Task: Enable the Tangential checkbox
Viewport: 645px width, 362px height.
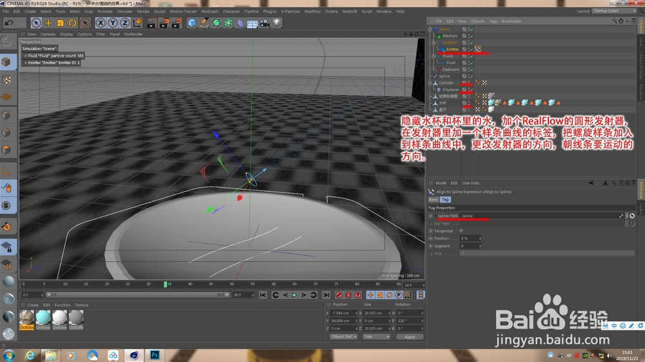Action: coord(461,231)
